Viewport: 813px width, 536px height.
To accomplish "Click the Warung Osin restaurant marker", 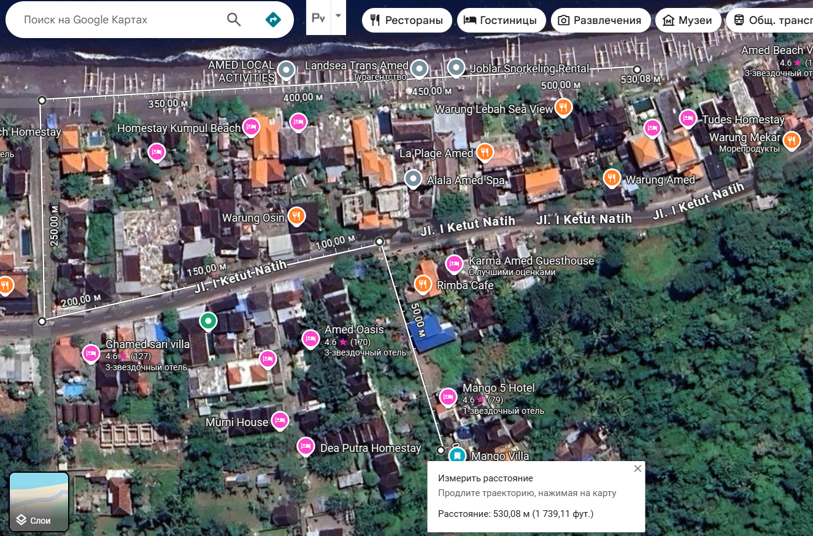I will (297, 216).
